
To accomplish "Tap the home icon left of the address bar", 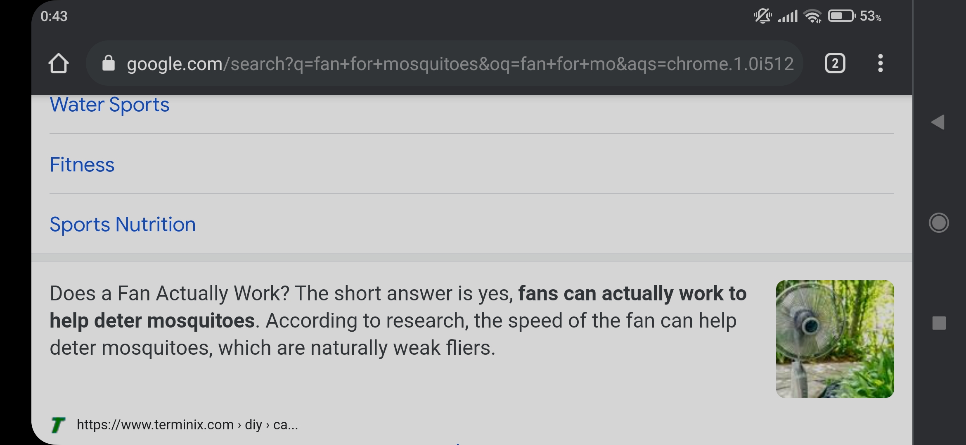I will tap(59, 63).
